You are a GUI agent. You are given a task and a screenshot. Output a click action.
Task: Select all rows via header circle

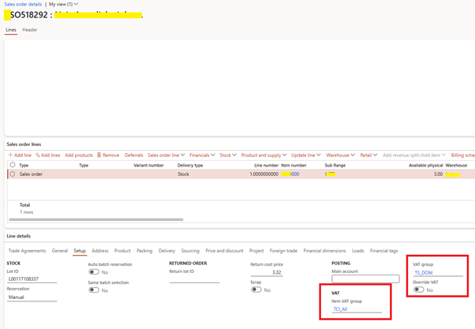pos(13,165)
